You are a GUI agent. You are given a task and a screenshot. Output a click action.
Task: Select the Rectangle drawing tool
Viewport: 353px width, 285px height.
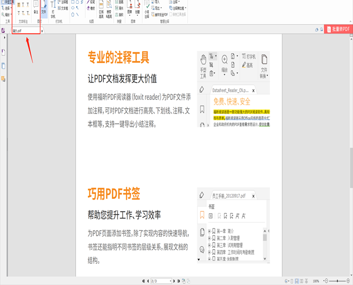73,2
